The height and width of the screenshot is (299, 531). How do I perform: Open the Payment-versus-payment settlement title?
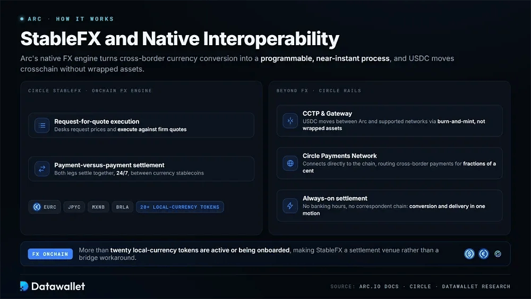[x=109, y=165]
